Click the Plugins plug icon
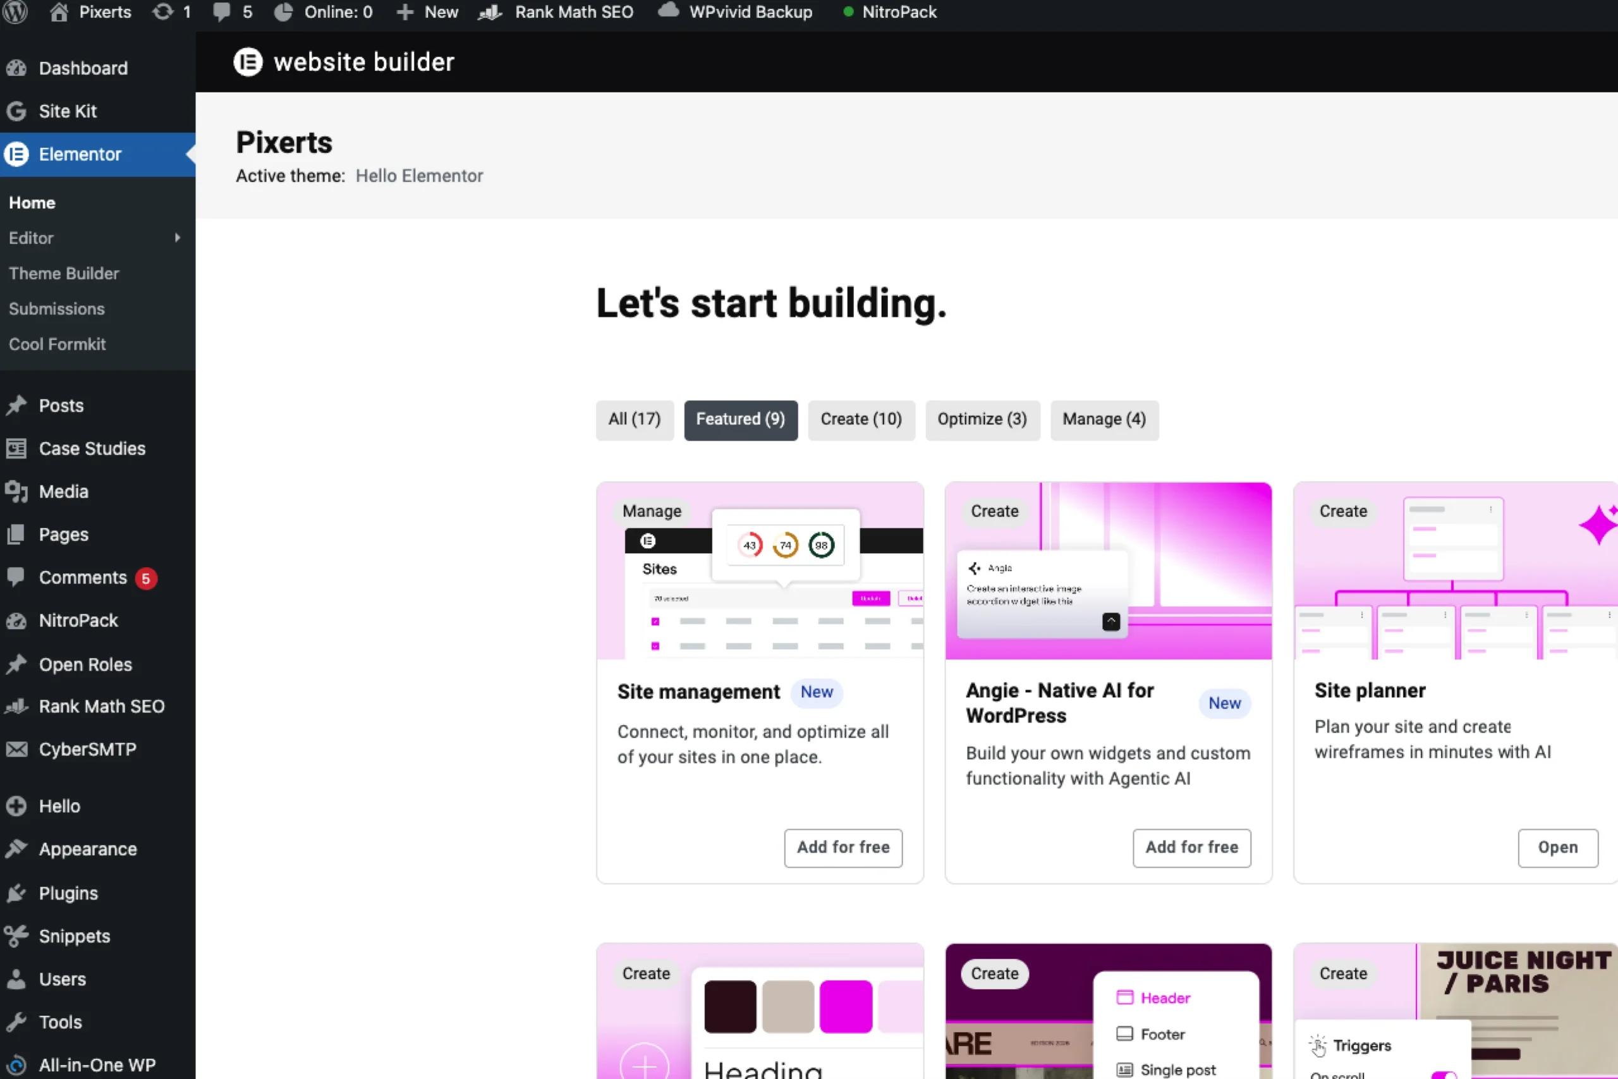 16,893
